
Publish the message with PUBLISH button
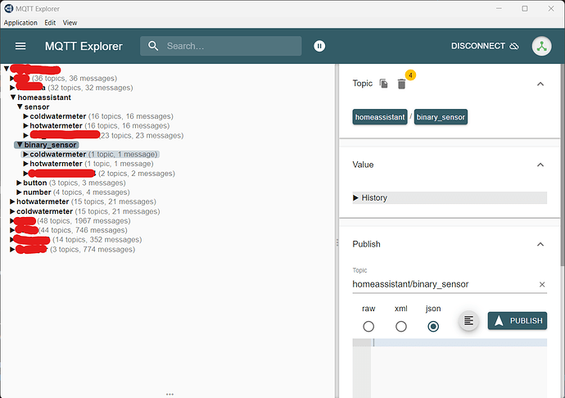click(x=517, y=320)
